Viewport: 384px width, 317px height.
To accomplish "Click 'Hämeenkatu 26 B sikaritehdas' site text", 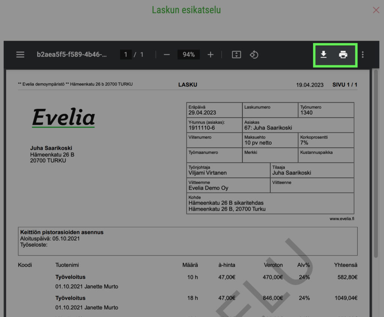I will point(226,203).
